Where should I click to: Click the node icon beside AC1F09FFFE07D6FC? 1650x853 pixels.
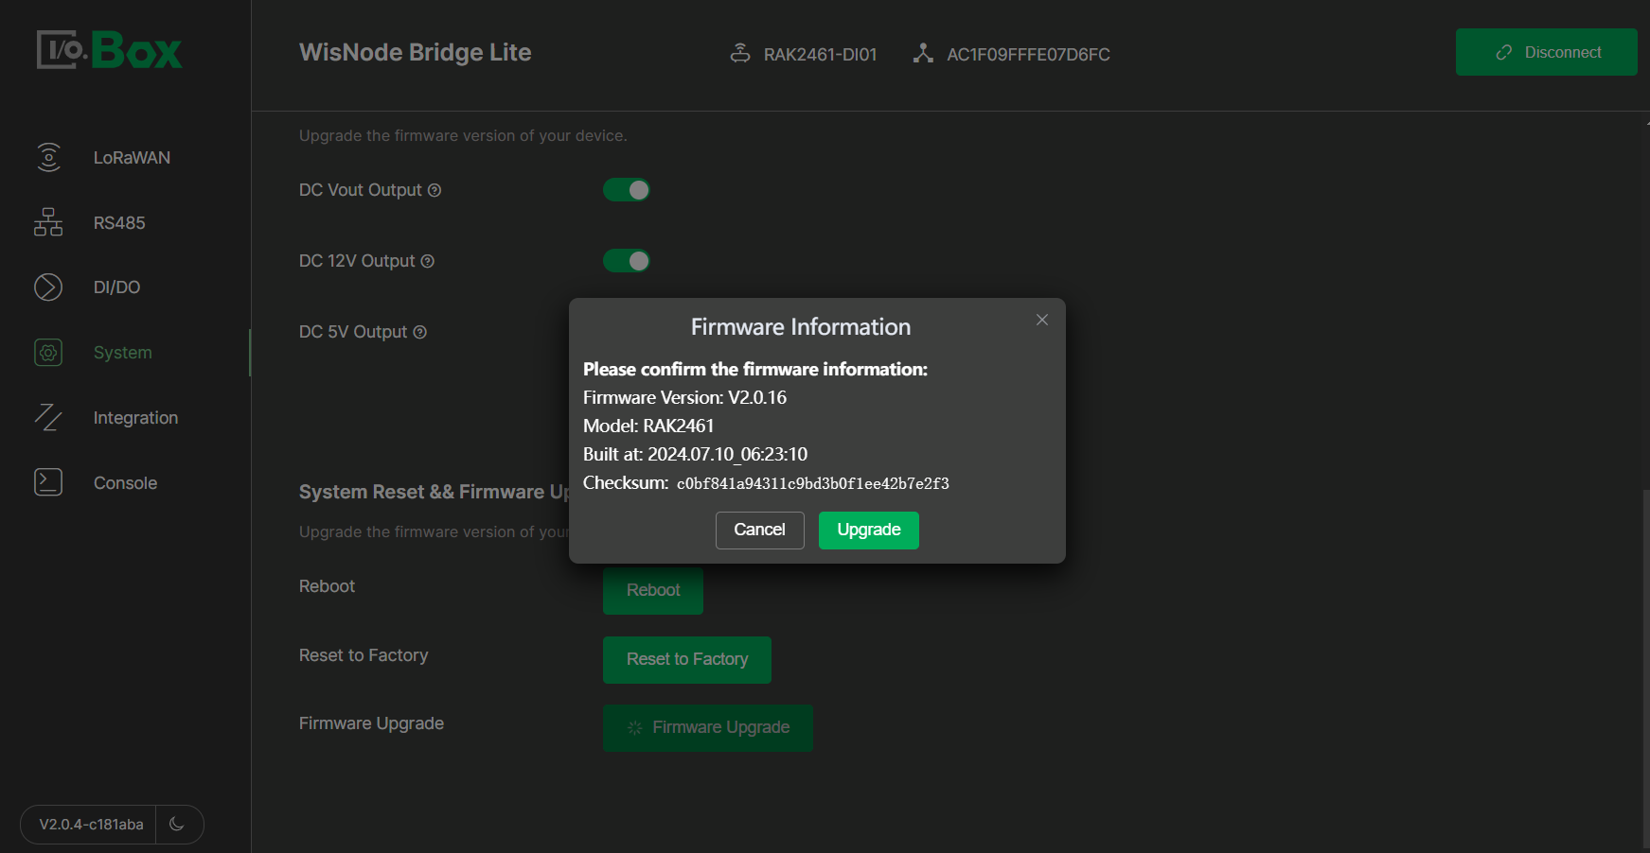[923, 53]
